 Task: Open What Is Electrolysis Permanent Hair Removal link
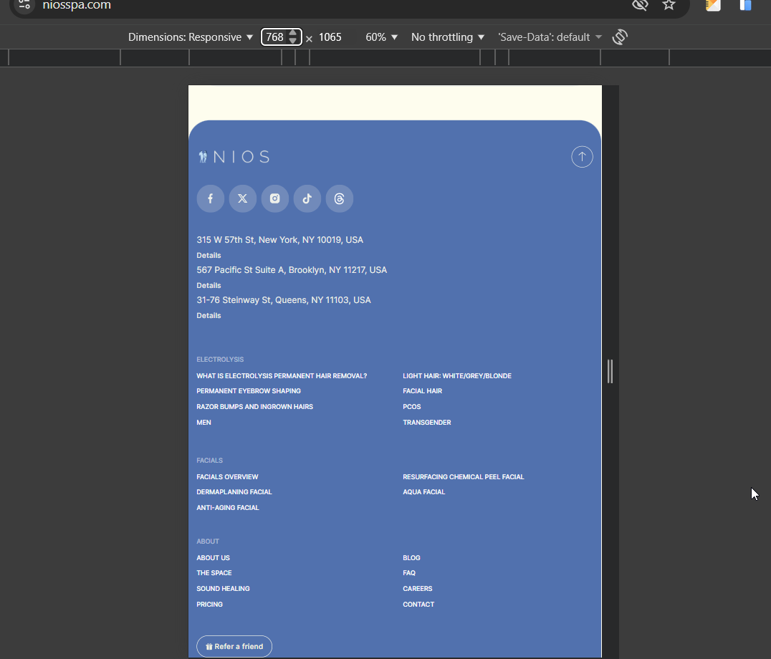(x=282, y=376)
